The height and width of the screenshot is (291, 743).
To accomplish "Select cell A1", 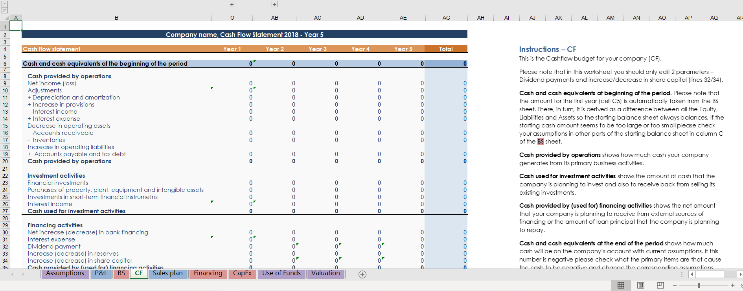I will (16, 26).
